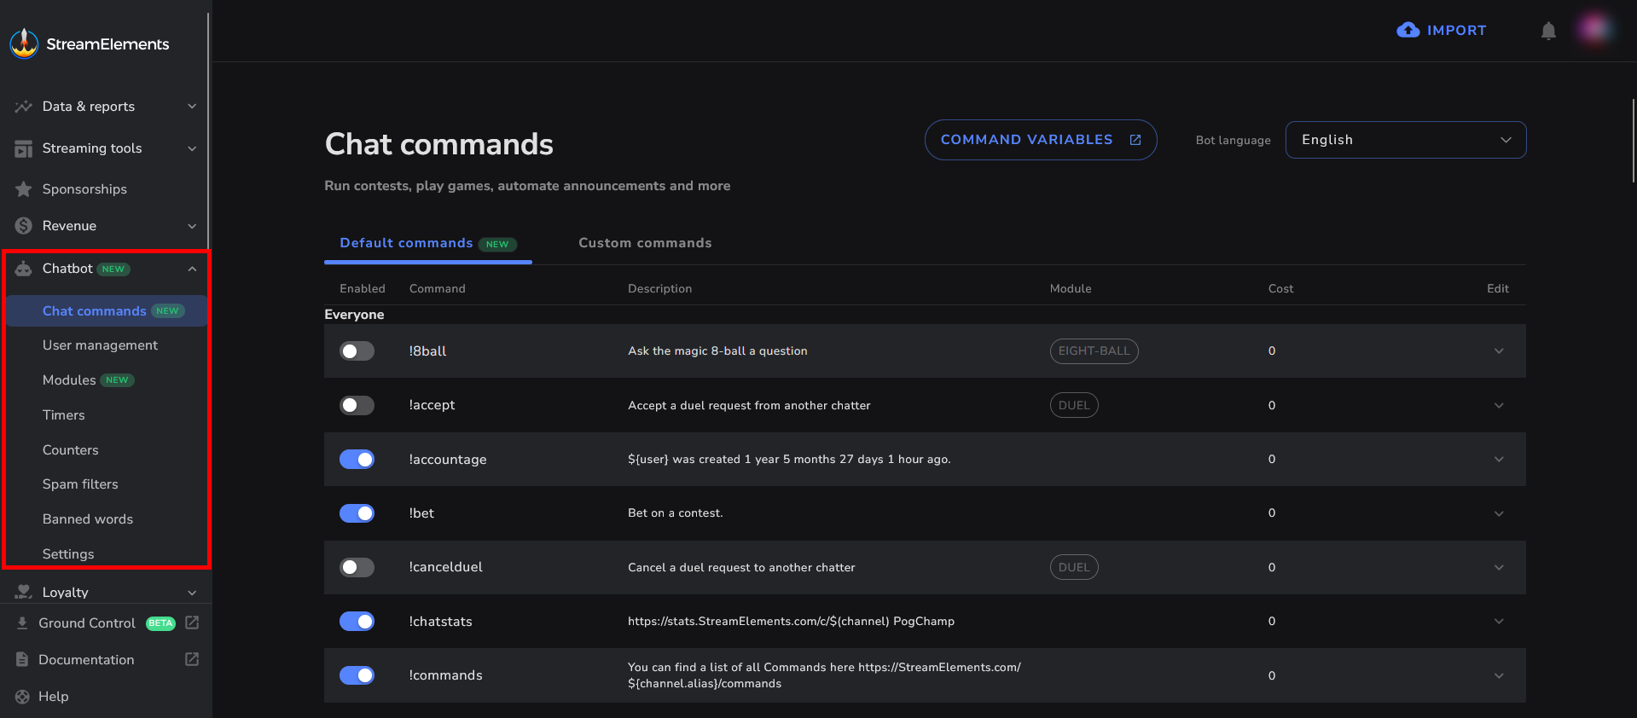The image size is (1637, 718).
Task: Click the Streaming tools icon
Action: click(x=24, y=148)
